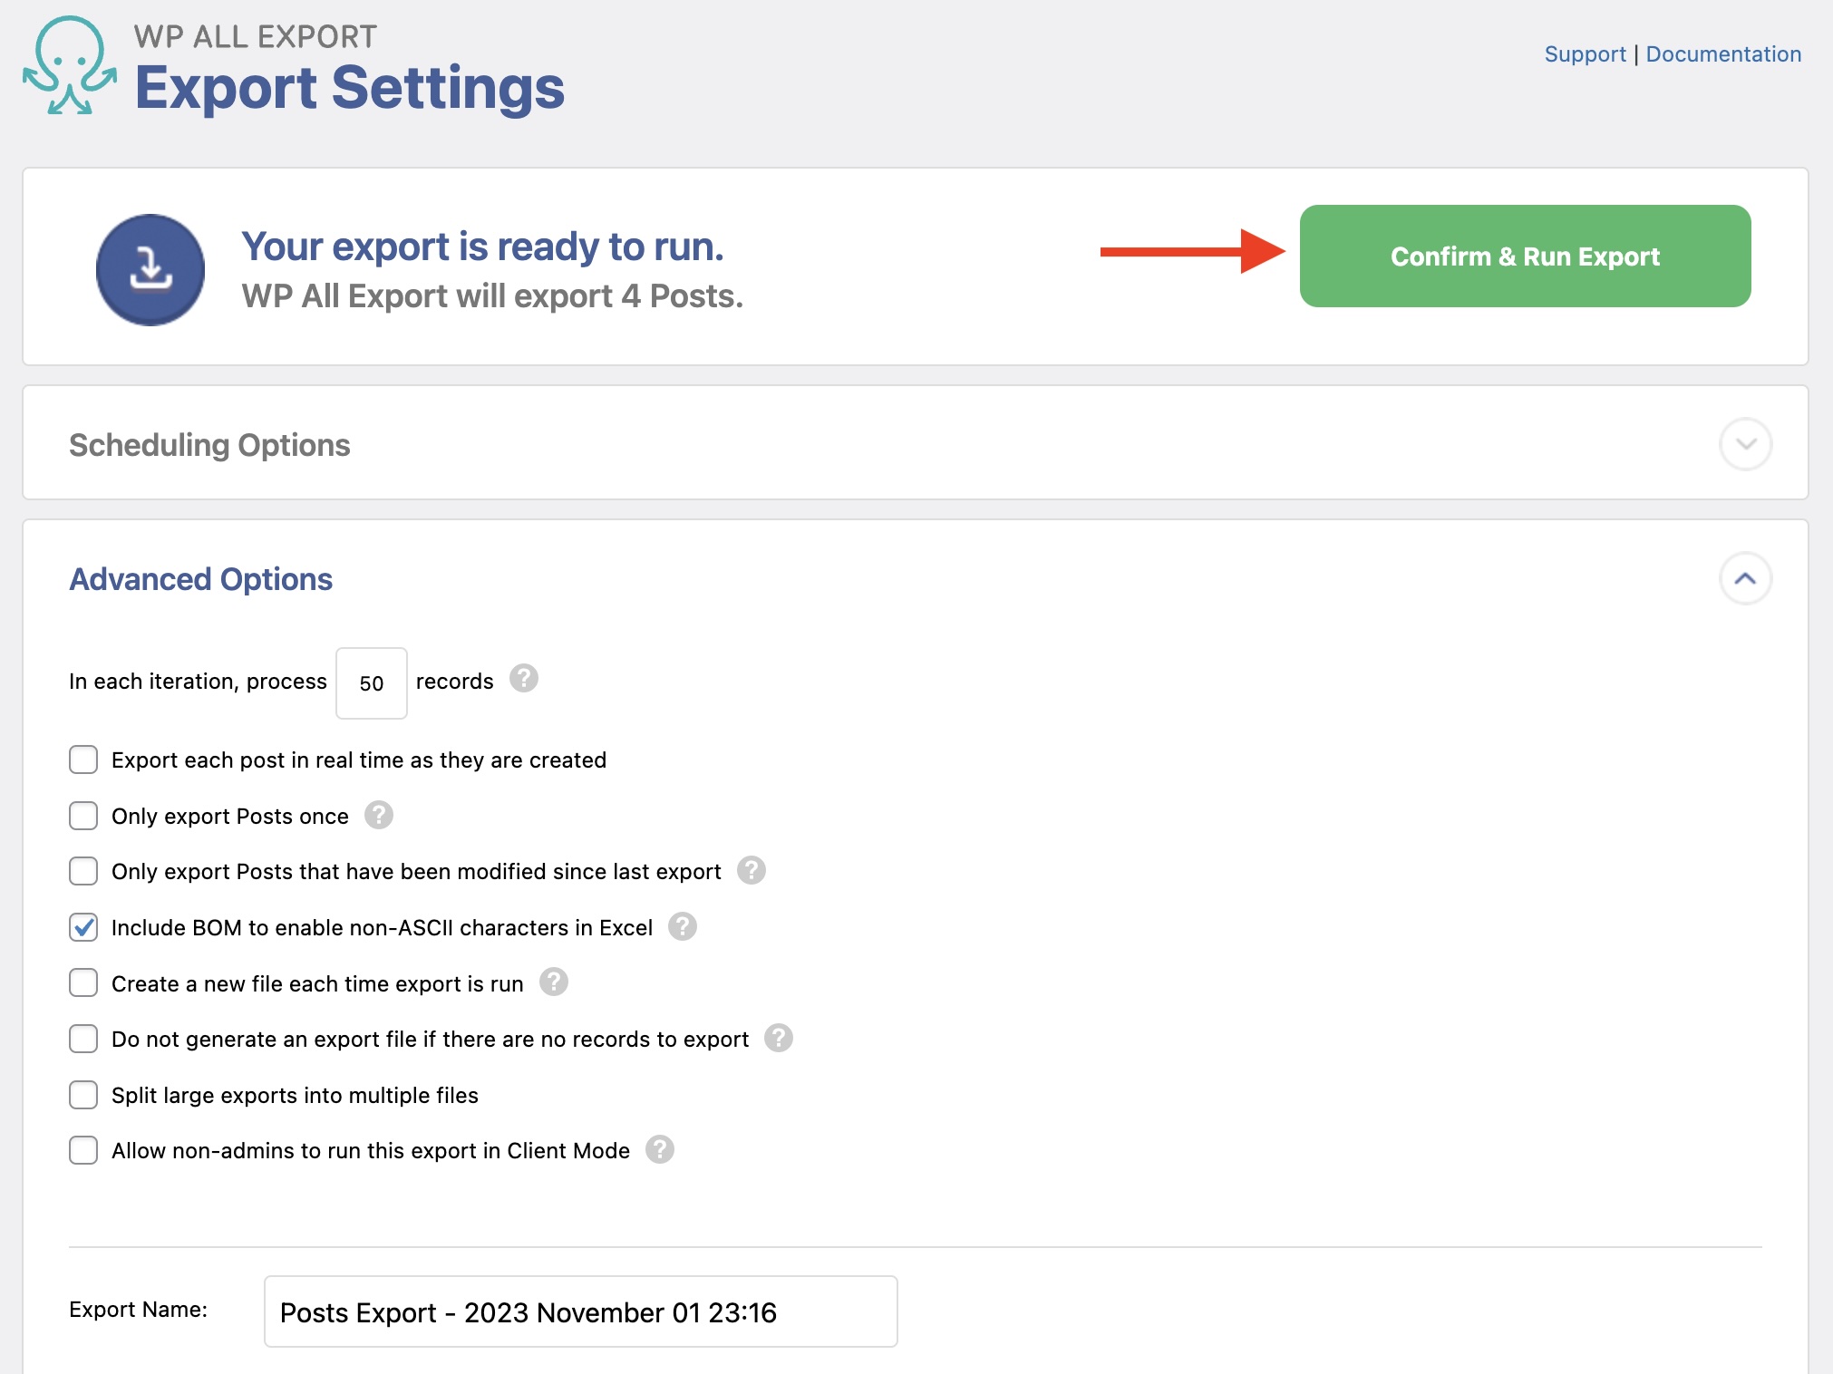Expand the Scheduling Options section
Viewport: 1833px width, 1374px height.
click(x=1745, y=444)
